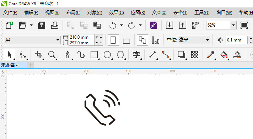The height and width of the screenshot is (139, 253).
Task: Open the 效果(C) menu
Action: coord(116,12)
